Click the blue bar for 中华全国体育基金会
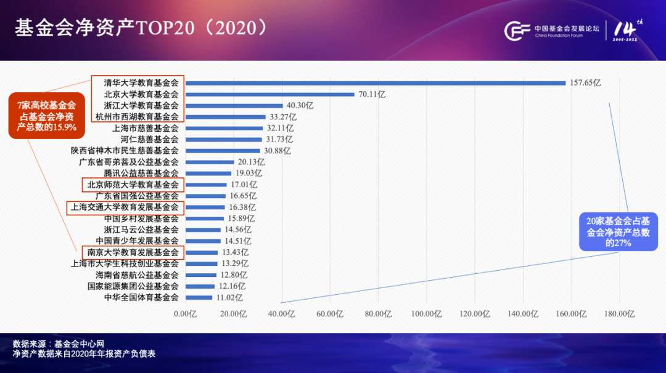The width and height of the screenshot is (666, 373). (x=199, y=297)
